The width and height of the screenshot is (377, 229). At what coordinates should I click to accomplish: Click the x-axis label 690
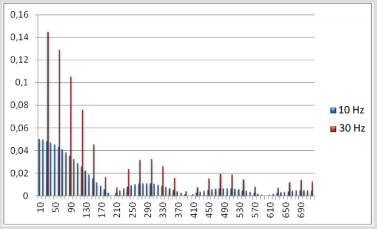301,209
